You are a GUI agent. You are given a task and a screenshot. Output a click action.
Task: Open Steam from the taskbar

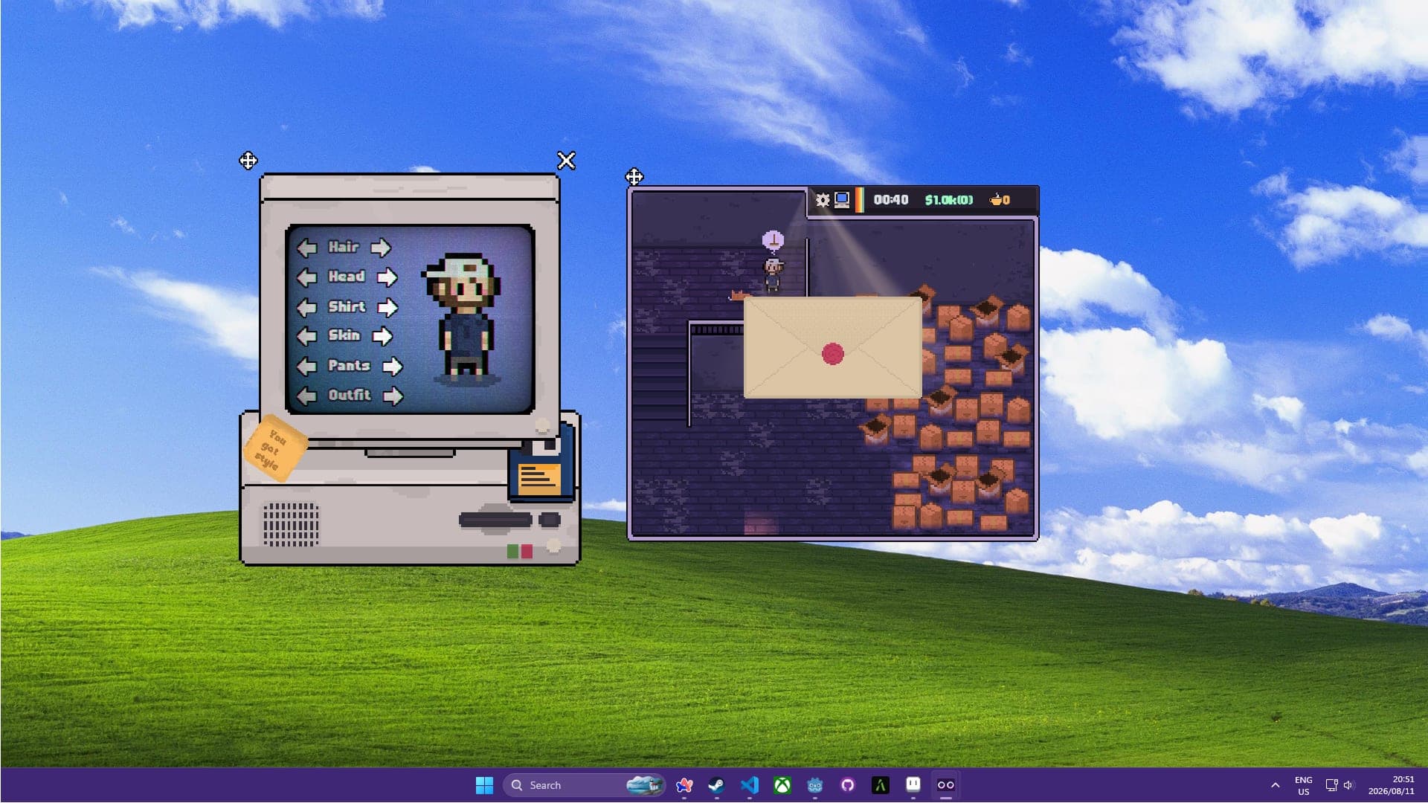pos(716,785)
